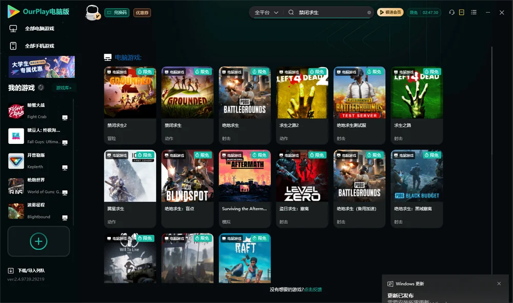Refresh the 我的游戏 list
513x303 pixels.
(x=41, y=88)
